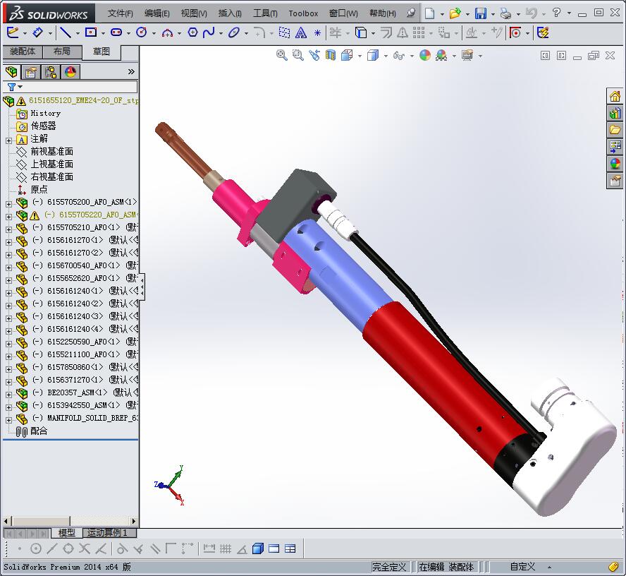This screenshot has width=626, height=576.
Task: Select the Smart Dimension tool
Action: click(37, 32)
